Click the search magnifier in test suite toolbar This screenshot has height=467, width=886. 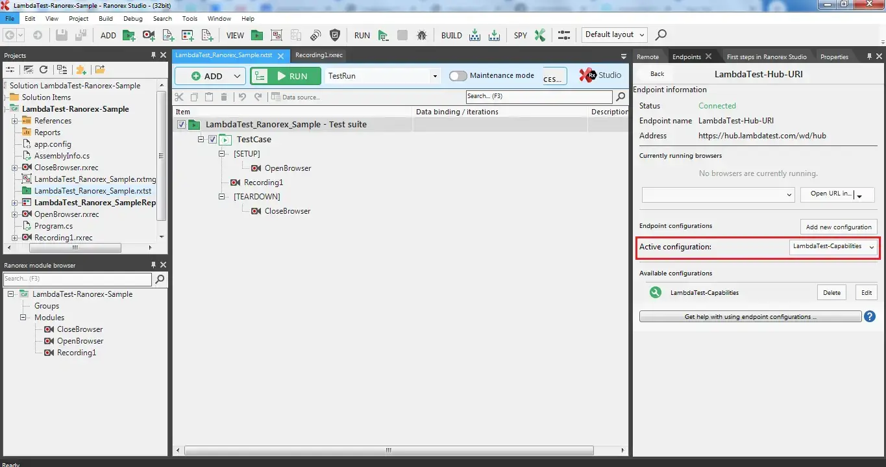coord(620,96)
